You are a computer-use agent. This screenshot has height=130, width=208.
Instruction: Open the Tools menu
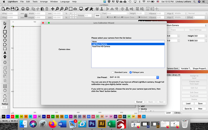(35, 2)
